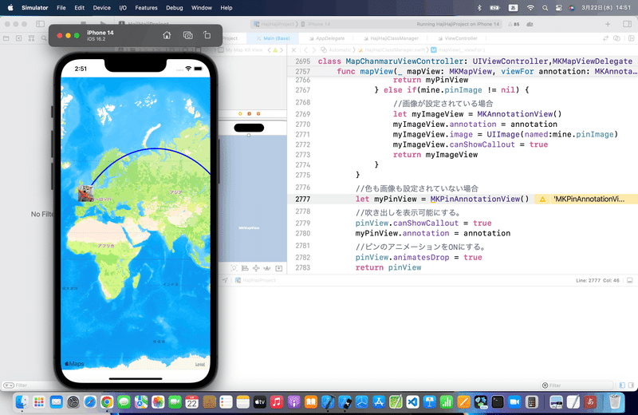The width and height of the screenshot is (638, 415).
Task: Click the bottom-right debug area Filter field
Action: click(577, 385)
